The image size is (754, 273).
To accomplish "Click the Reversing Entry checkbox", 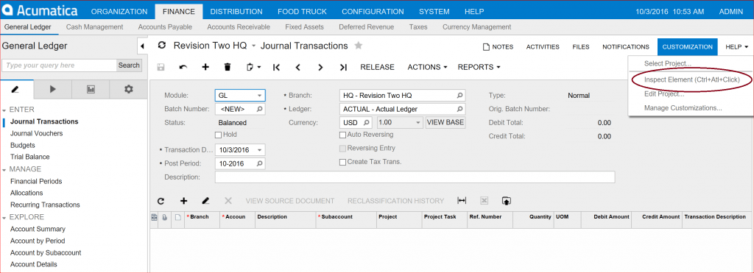I will point(343,149).
